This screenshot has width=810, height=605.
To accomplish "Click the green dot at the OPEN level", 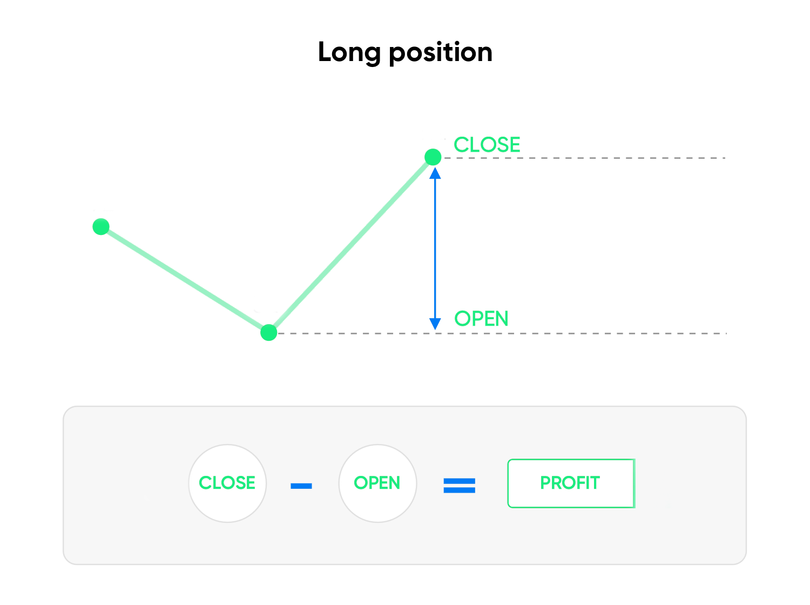I will point(269,333).
